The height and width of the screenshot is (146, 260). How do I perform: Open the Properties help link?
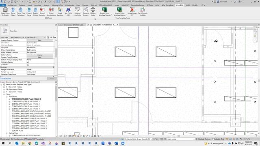6,78
